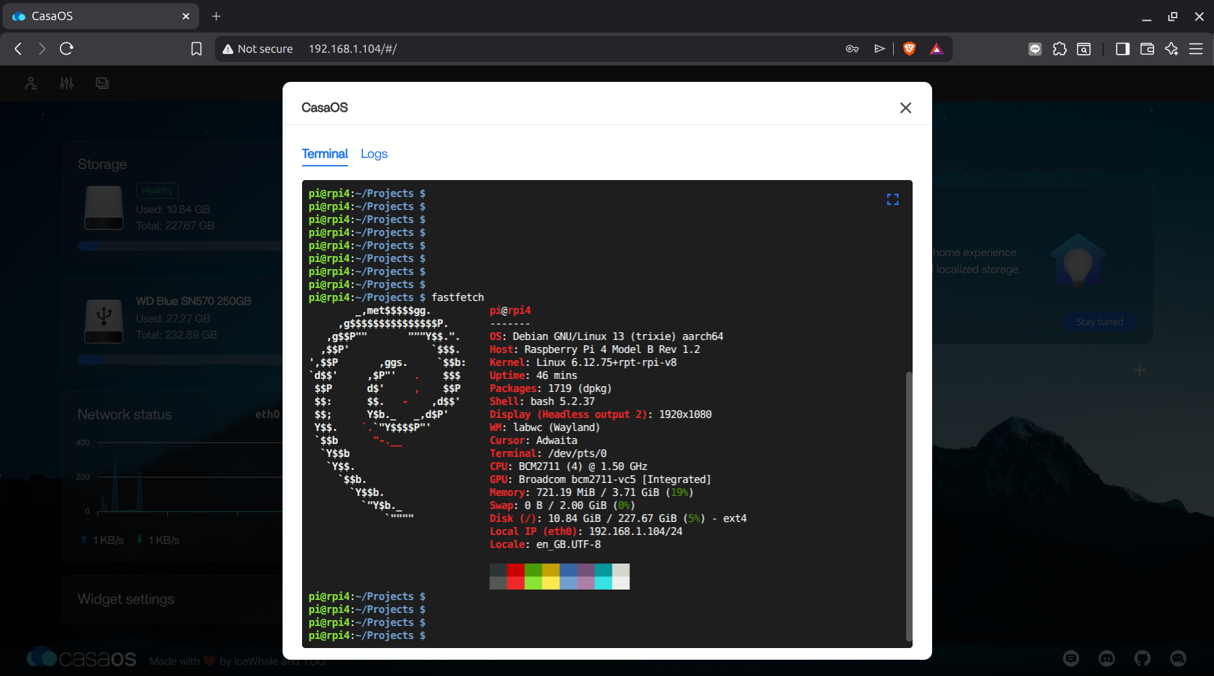1214x676 pixels.
Task: Open Leo AI assistant icon
Action: [x=1172, y=49]
